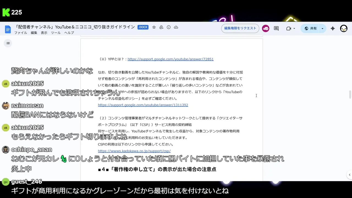Open the 表示 menu

44,33
